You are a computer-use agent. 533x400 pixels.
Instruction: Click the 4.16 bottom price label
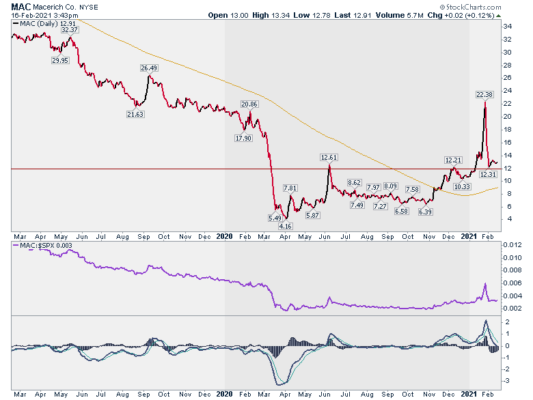click(285, 226)
